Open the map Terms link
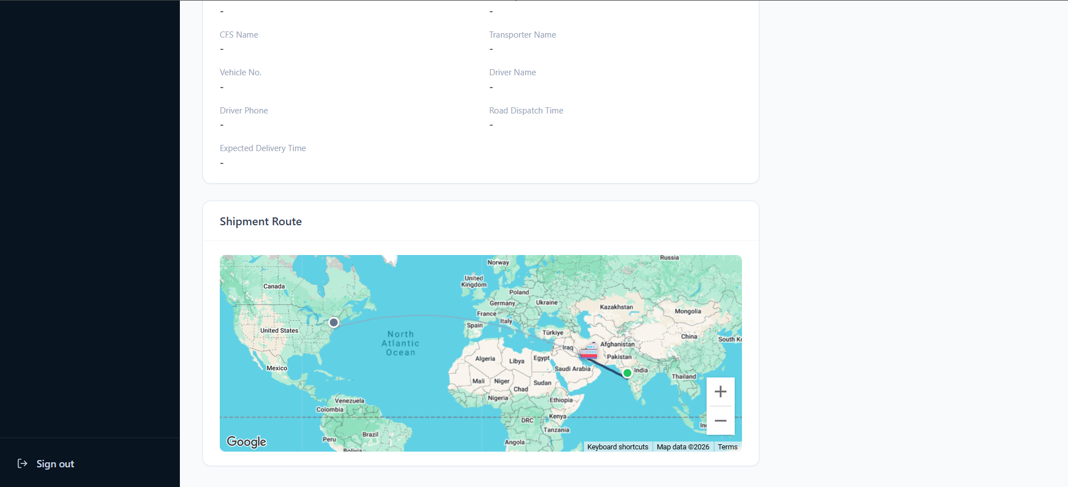The height and width of the screenshot is (487, 1068). (727, 447)
